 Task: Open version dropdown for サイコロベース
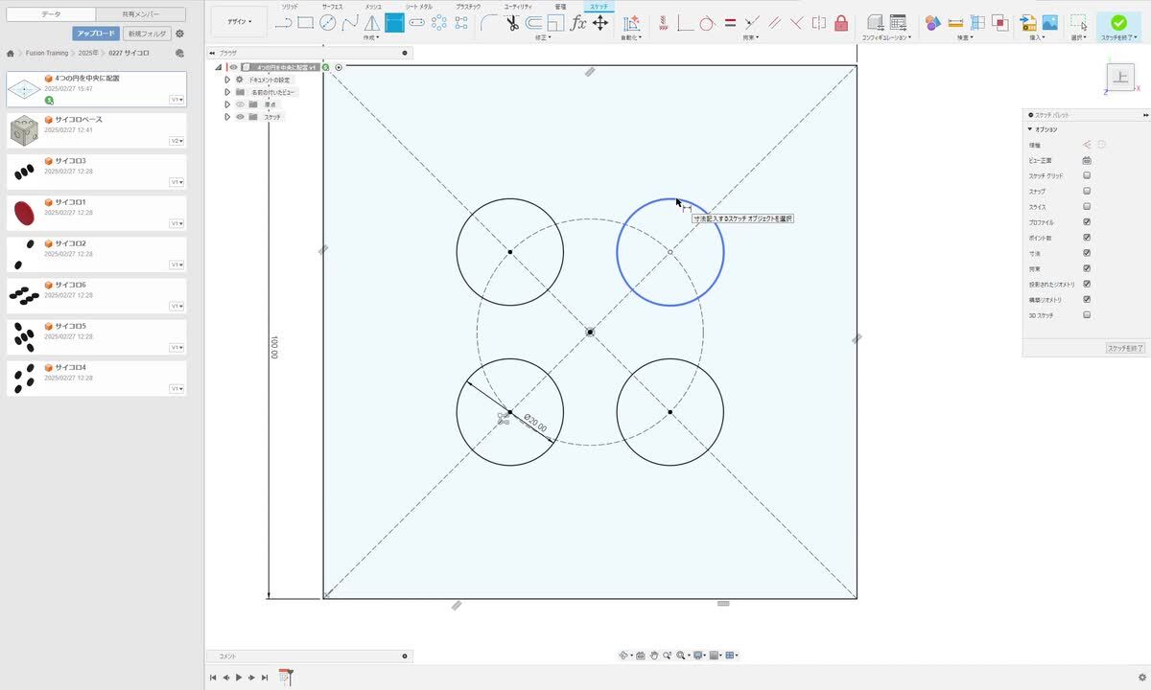point(176,141)
